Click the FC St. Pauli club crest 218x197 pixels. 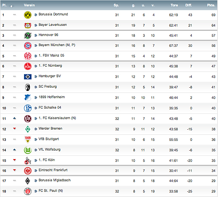[28, 191]
